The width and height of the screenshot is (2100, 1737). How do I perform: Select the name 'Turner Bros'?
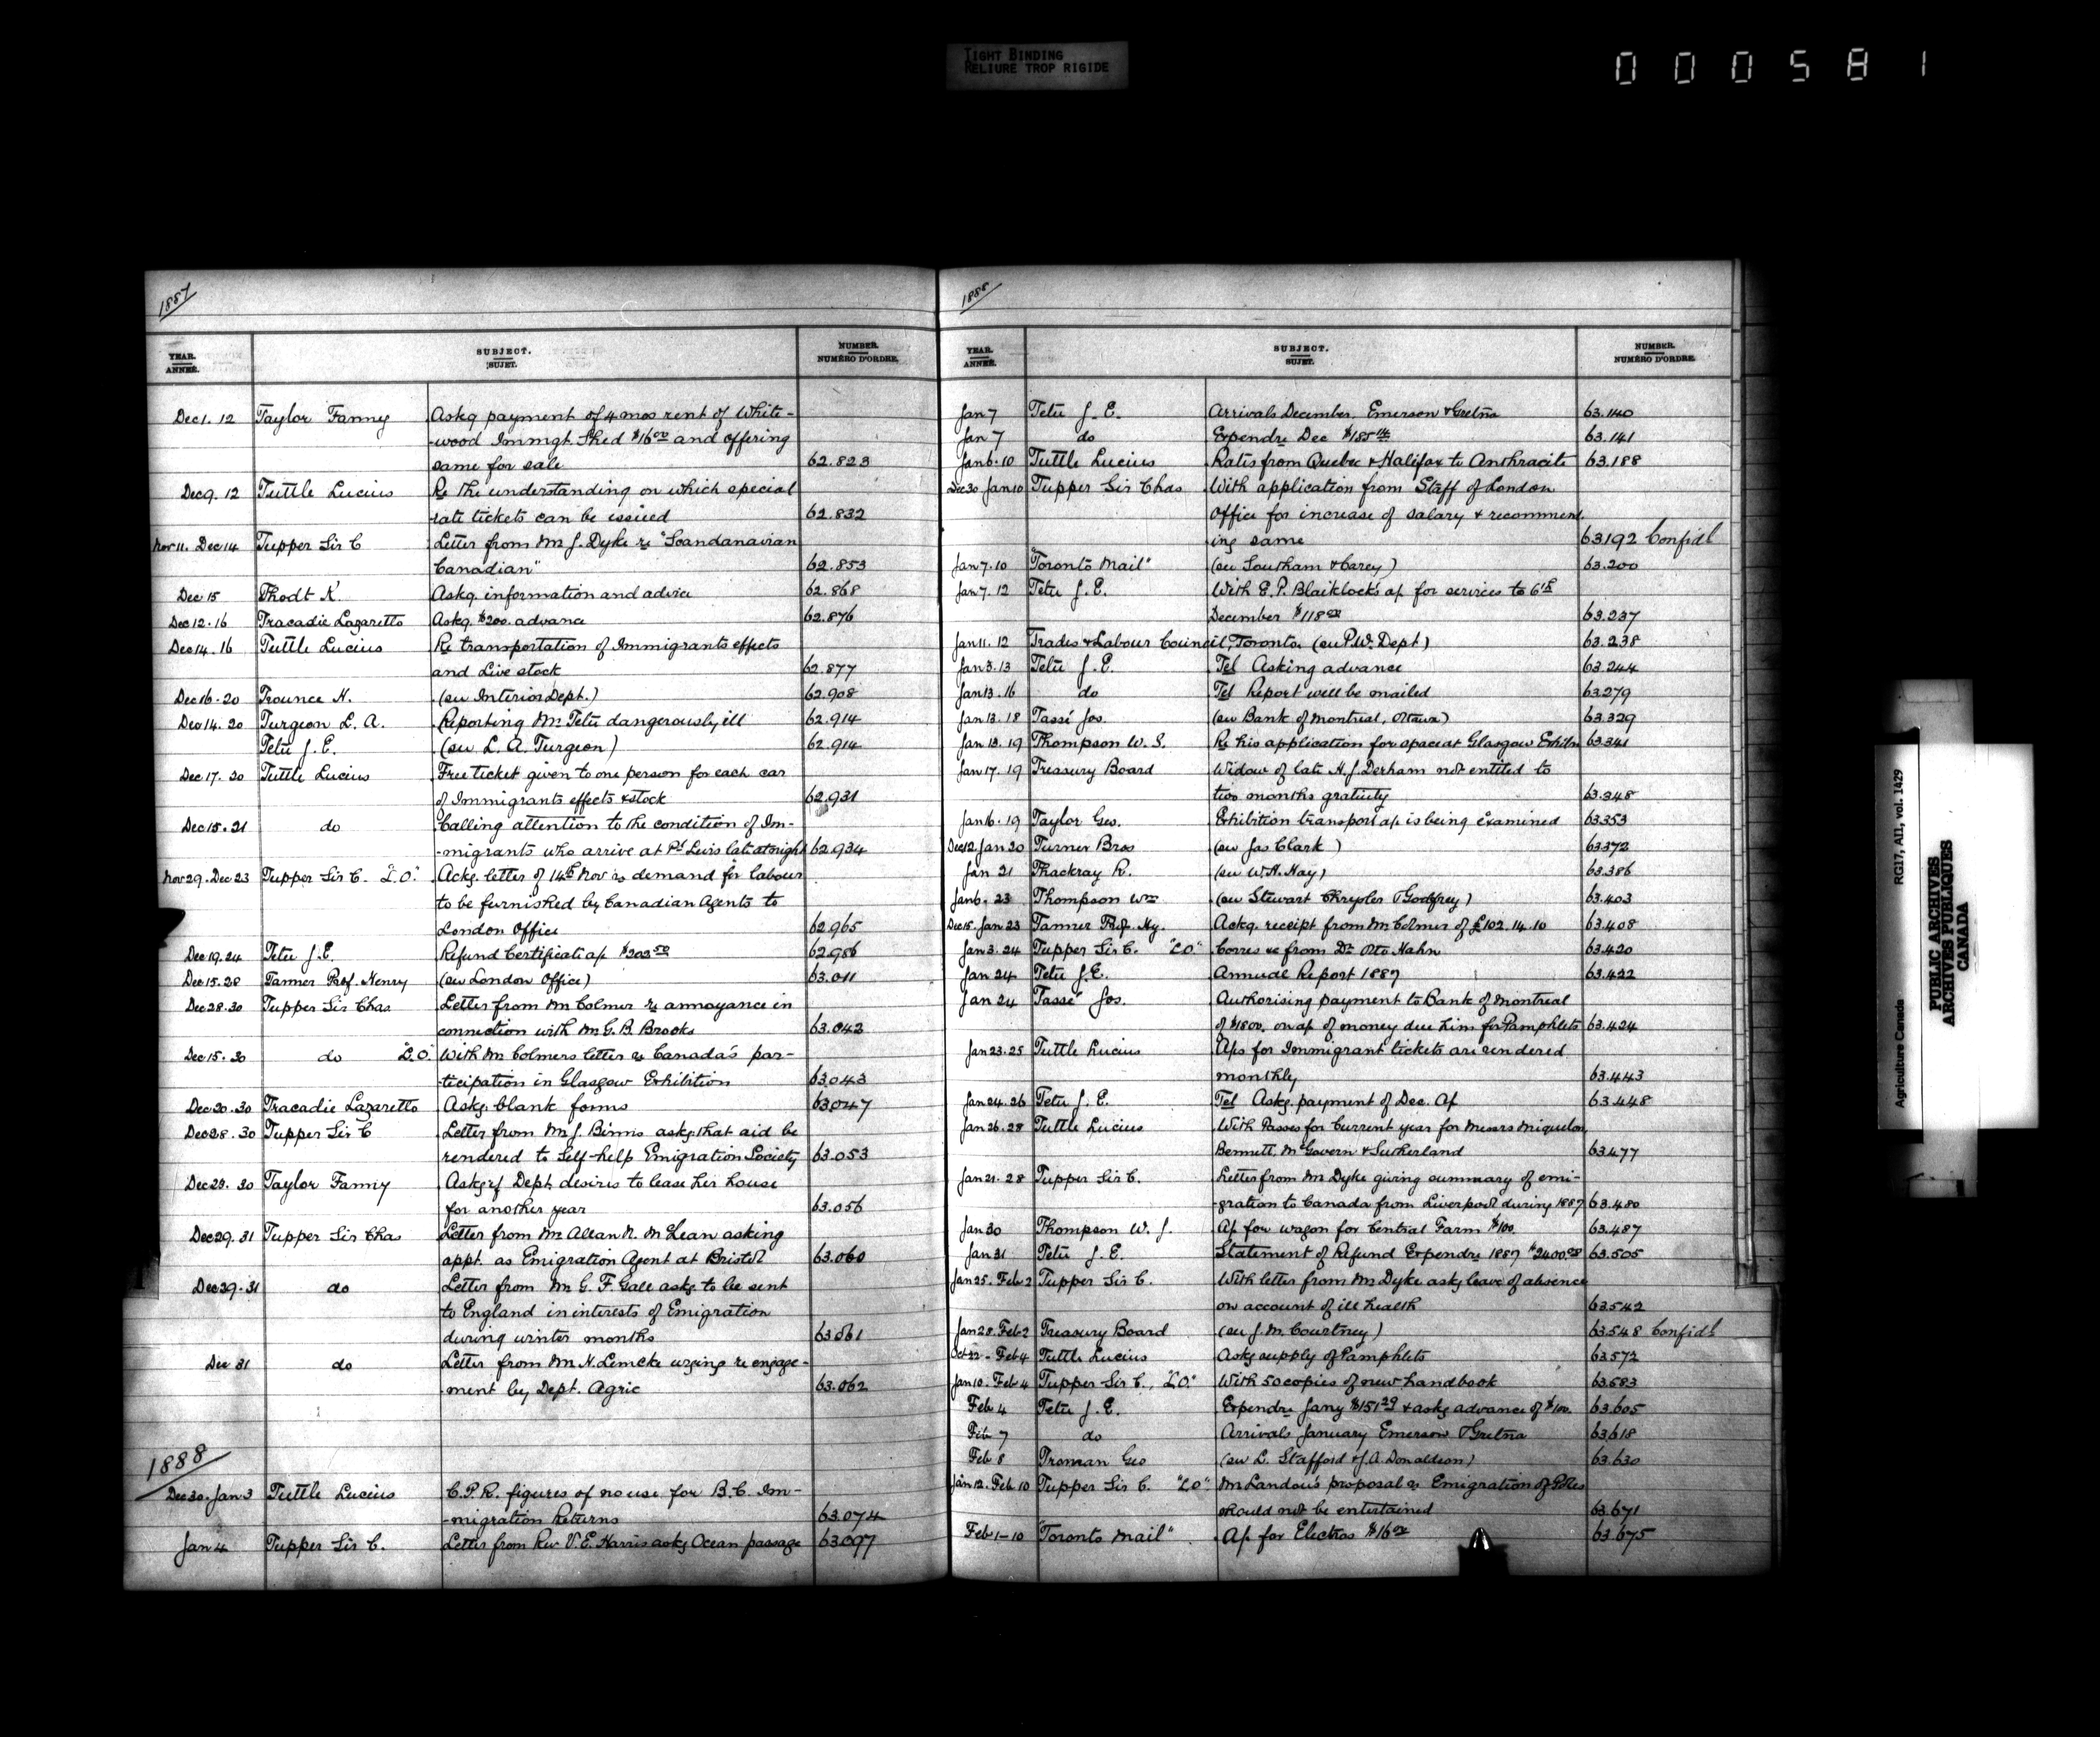coord(1084,846)
